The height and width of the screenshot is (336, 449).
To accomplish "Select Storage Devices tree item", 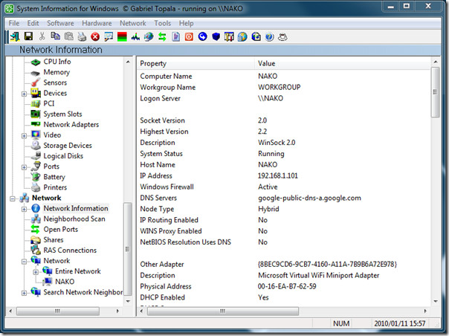I will pyautogui.click(x=68, y=146).
